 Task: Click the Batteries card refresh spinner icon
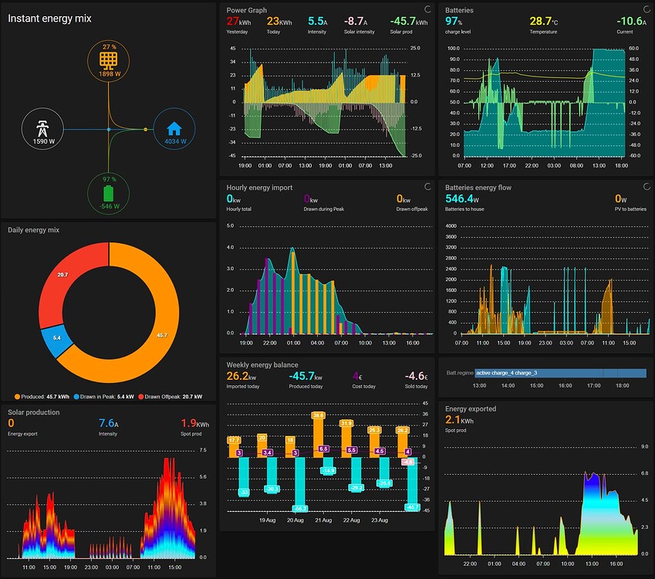647,9
